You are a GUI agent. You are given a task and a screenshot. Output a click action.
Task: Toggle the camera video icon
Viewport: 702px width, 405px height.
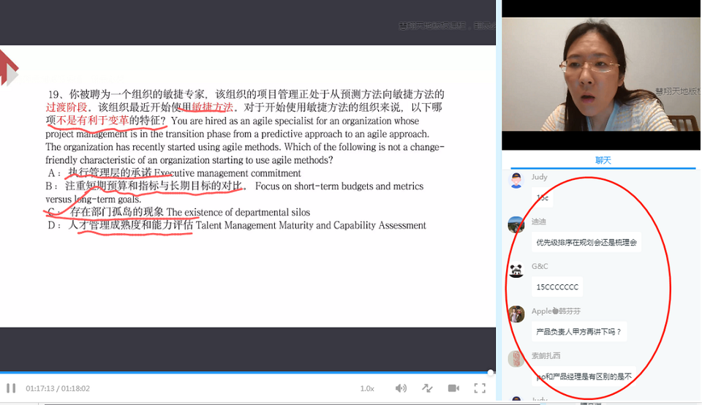click(x=453, y=388)
